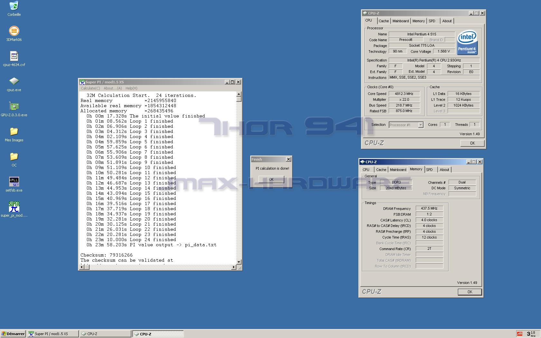Click the Prescott code name value
Image resolution: width=541 pixels, height=338 pixels.
coord(406,40)
